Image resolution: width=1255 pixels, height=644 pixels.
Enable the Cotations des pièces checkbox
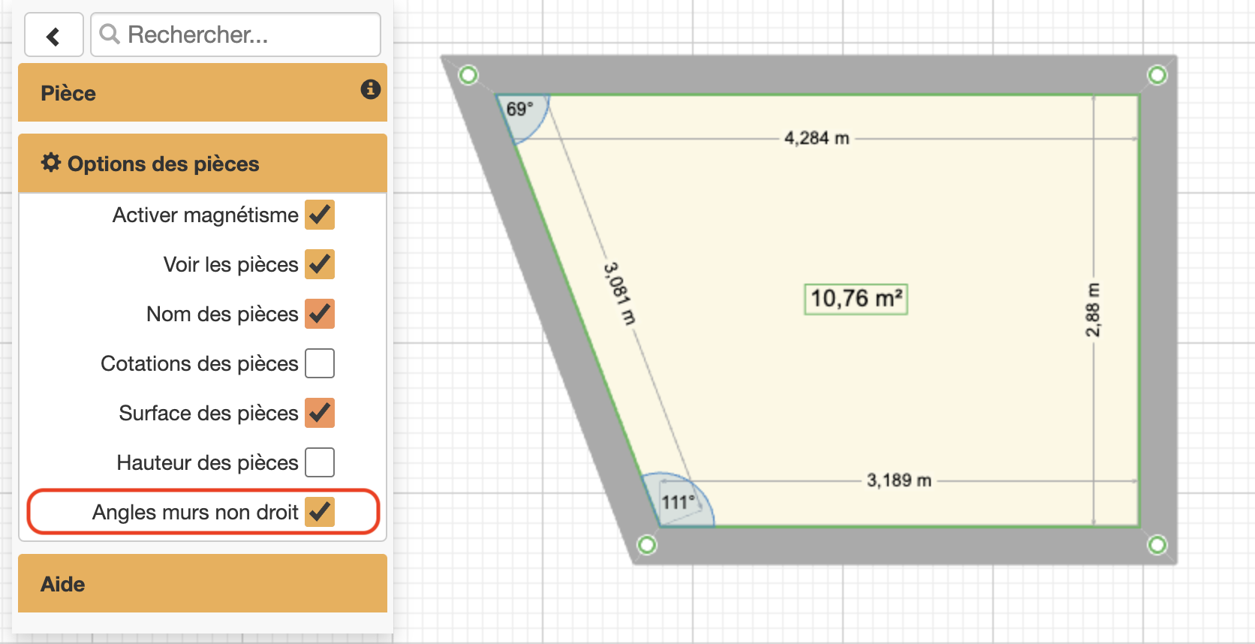coord(320,363)
